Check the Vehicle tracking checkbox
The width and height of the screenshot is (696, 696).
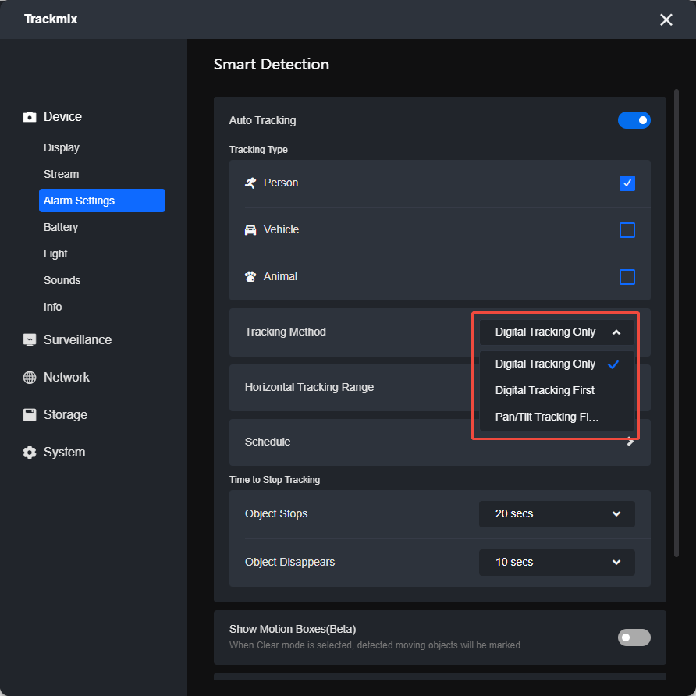pyautogui.click(x=627, y=230)
